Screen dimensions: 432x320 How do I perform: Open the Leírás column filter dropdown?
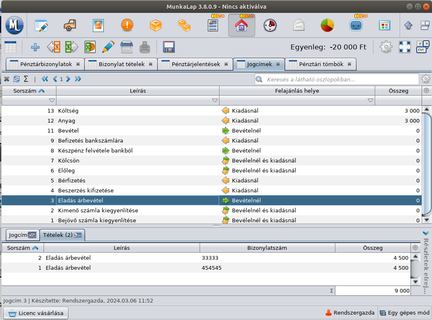pos(215,100)
